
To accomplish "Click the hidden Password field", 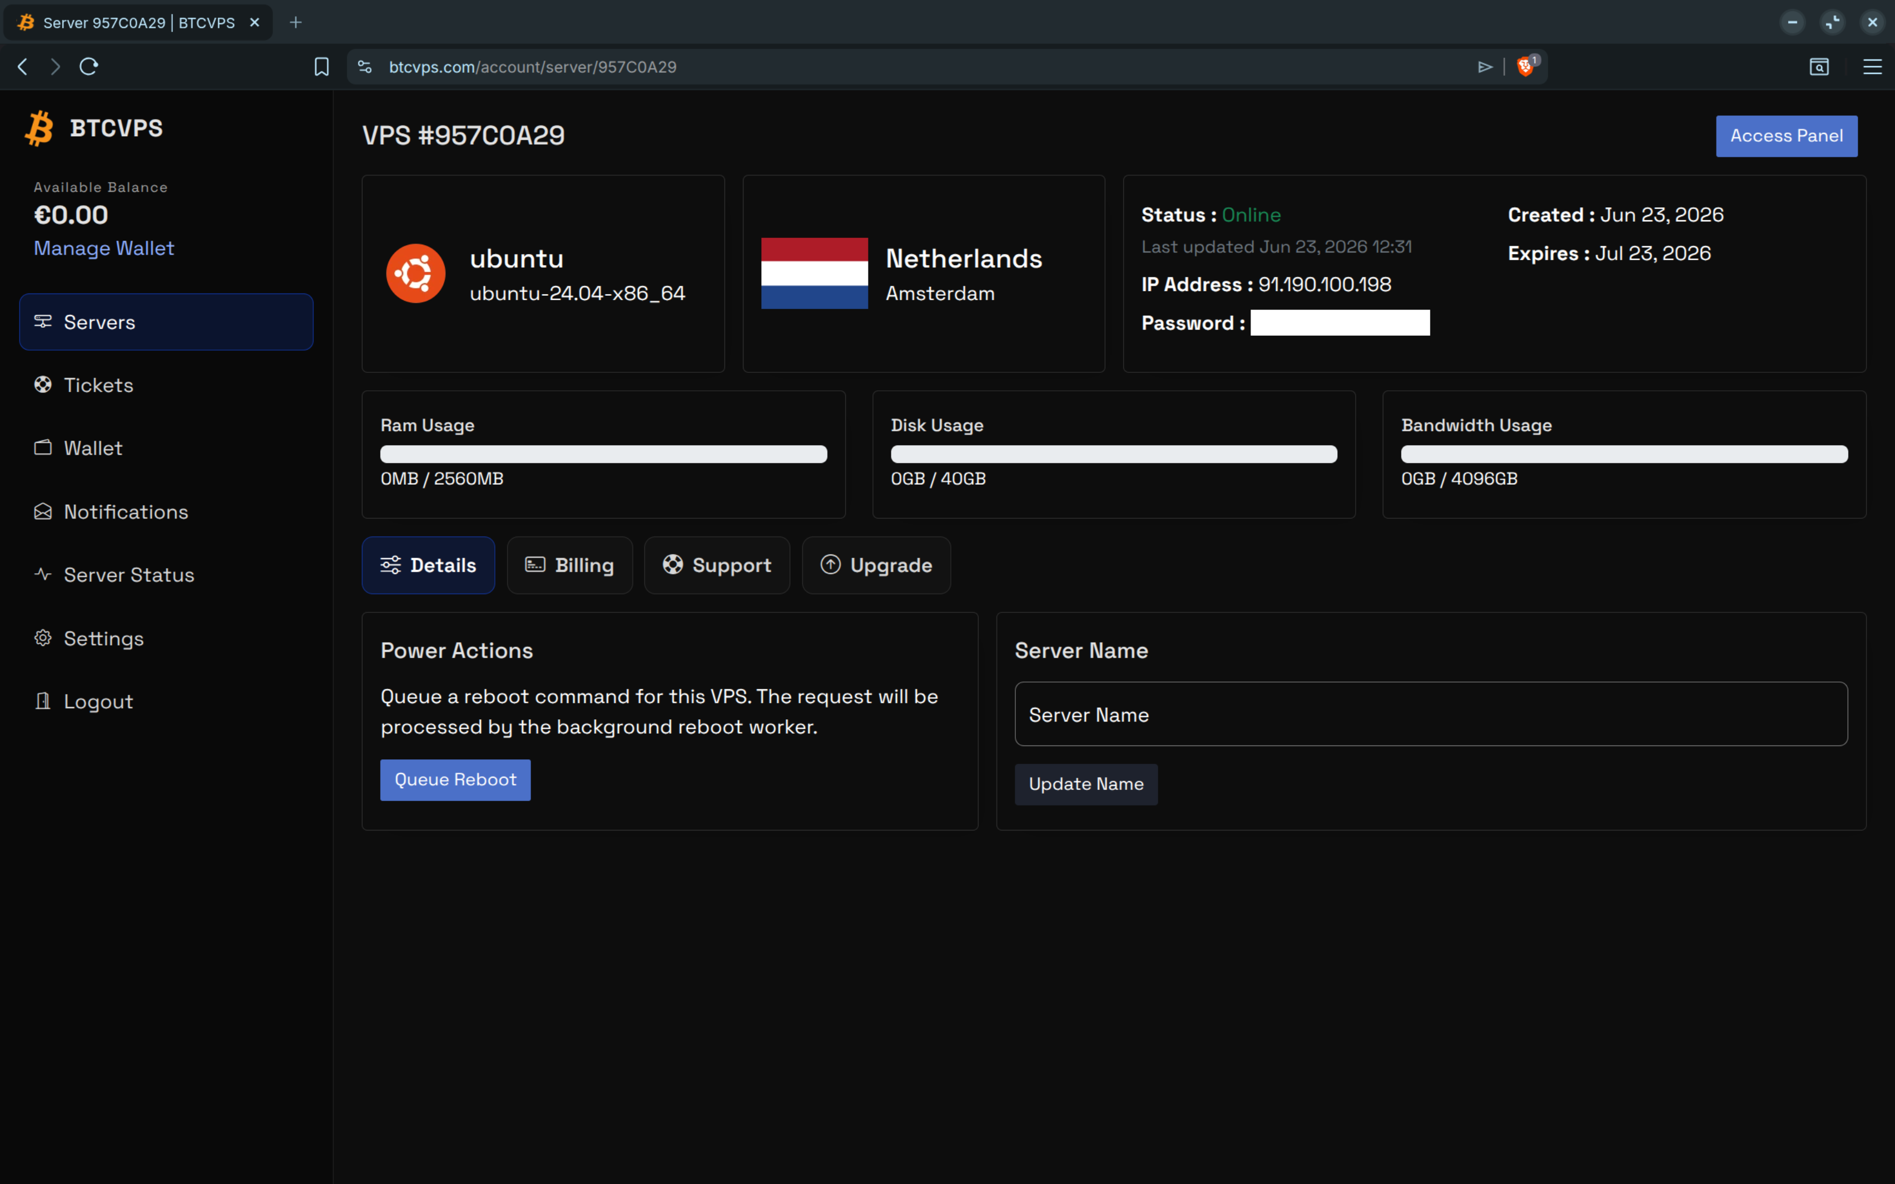I will click(1340, 322).
